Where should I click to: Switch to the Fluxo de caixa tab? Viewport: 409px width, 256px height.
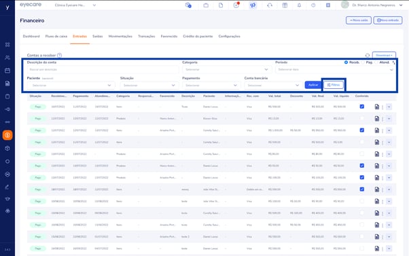point(56,36)
